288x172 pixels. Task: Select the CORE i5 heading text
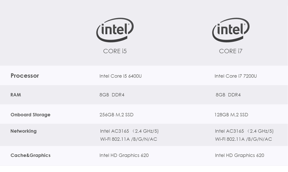click(x=115, y=51)
